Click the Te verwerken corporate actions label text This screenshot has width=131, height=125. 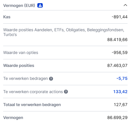coord(33,92)
